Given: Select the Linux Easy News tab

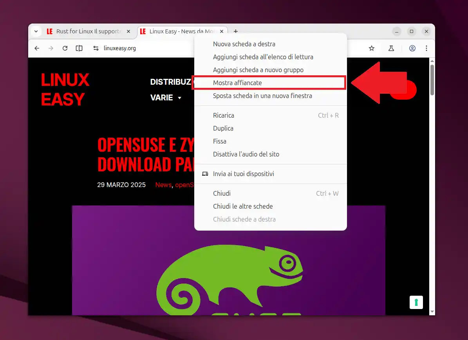Looking at the screenshot, I should click(x=181, y=31).
